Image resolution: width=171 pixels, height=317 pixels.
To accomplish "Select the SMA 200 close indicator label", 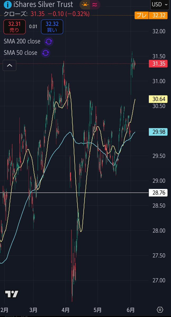I will 22,42.
